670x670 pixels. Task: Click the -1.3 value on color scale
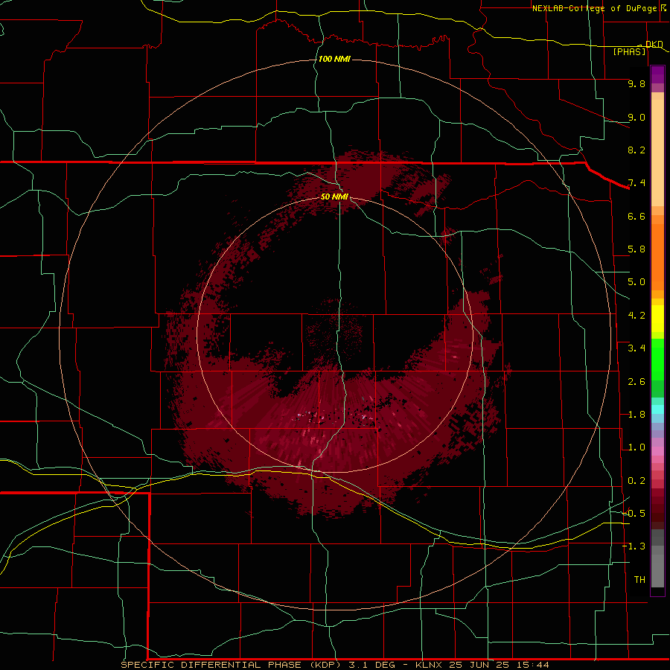[634, 546]
